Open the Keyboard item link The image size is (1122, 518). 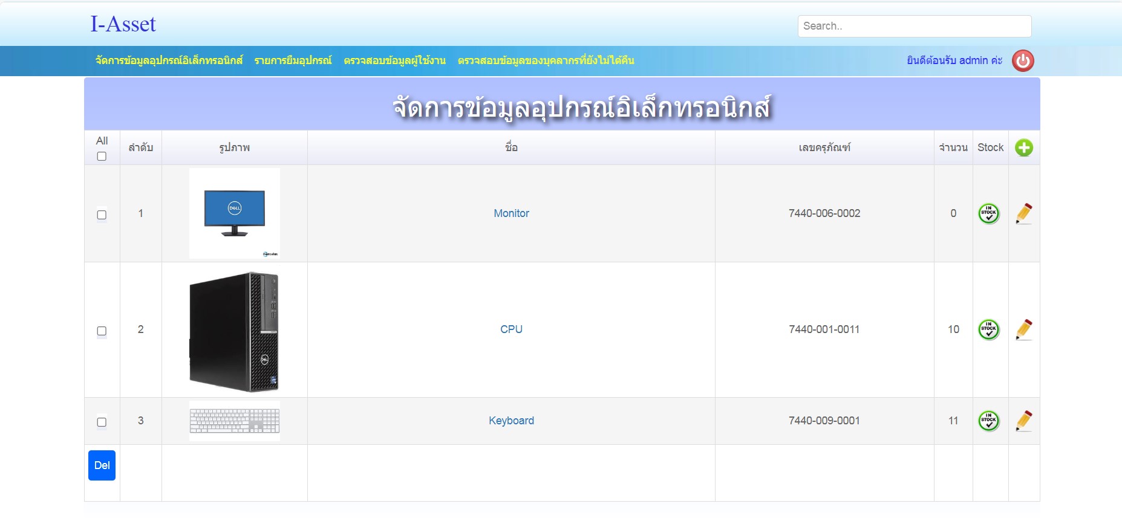pyautogui.click(x=511, y=421)
